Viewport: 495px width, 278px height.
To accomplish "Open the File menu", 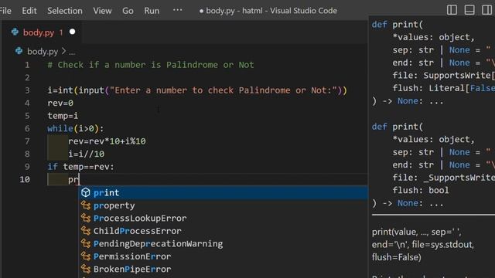I will point(5,11).
